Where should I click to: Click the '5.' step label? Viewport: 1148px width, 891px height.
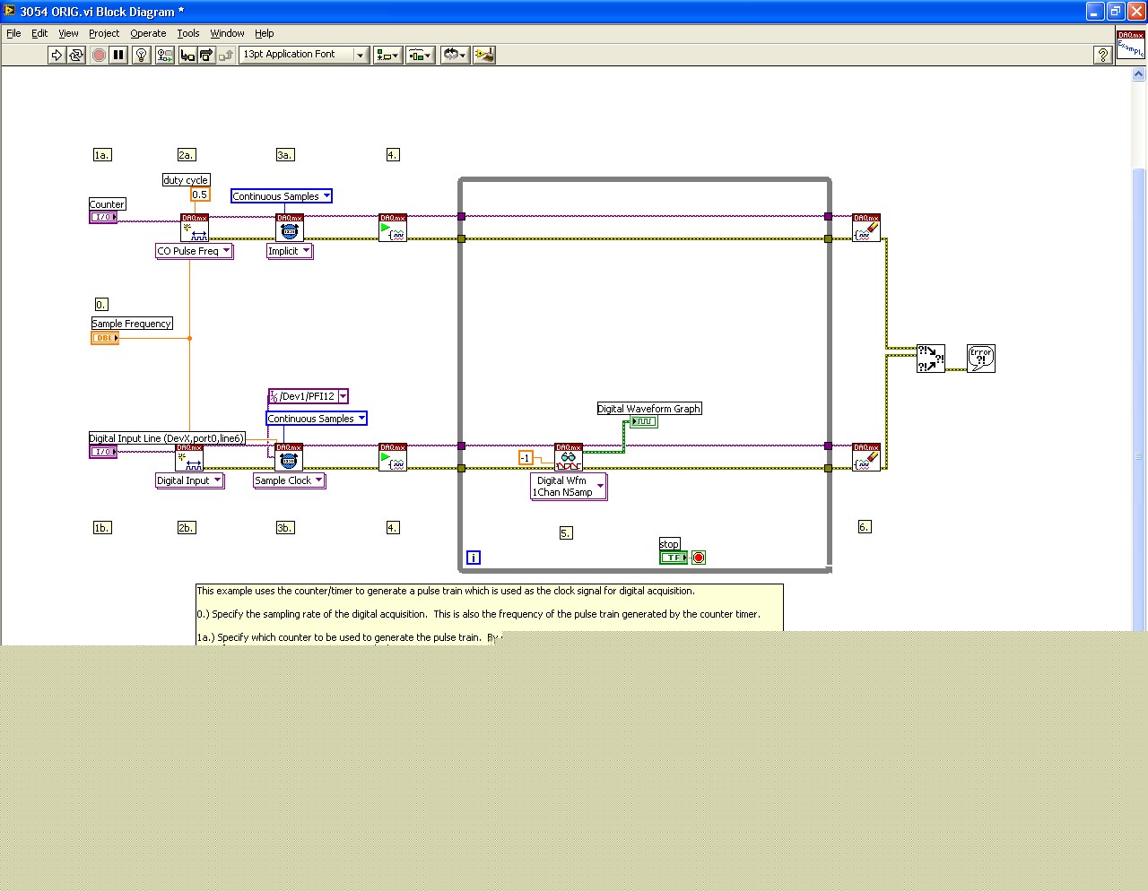pyautogui.click(x=566, y=533)
